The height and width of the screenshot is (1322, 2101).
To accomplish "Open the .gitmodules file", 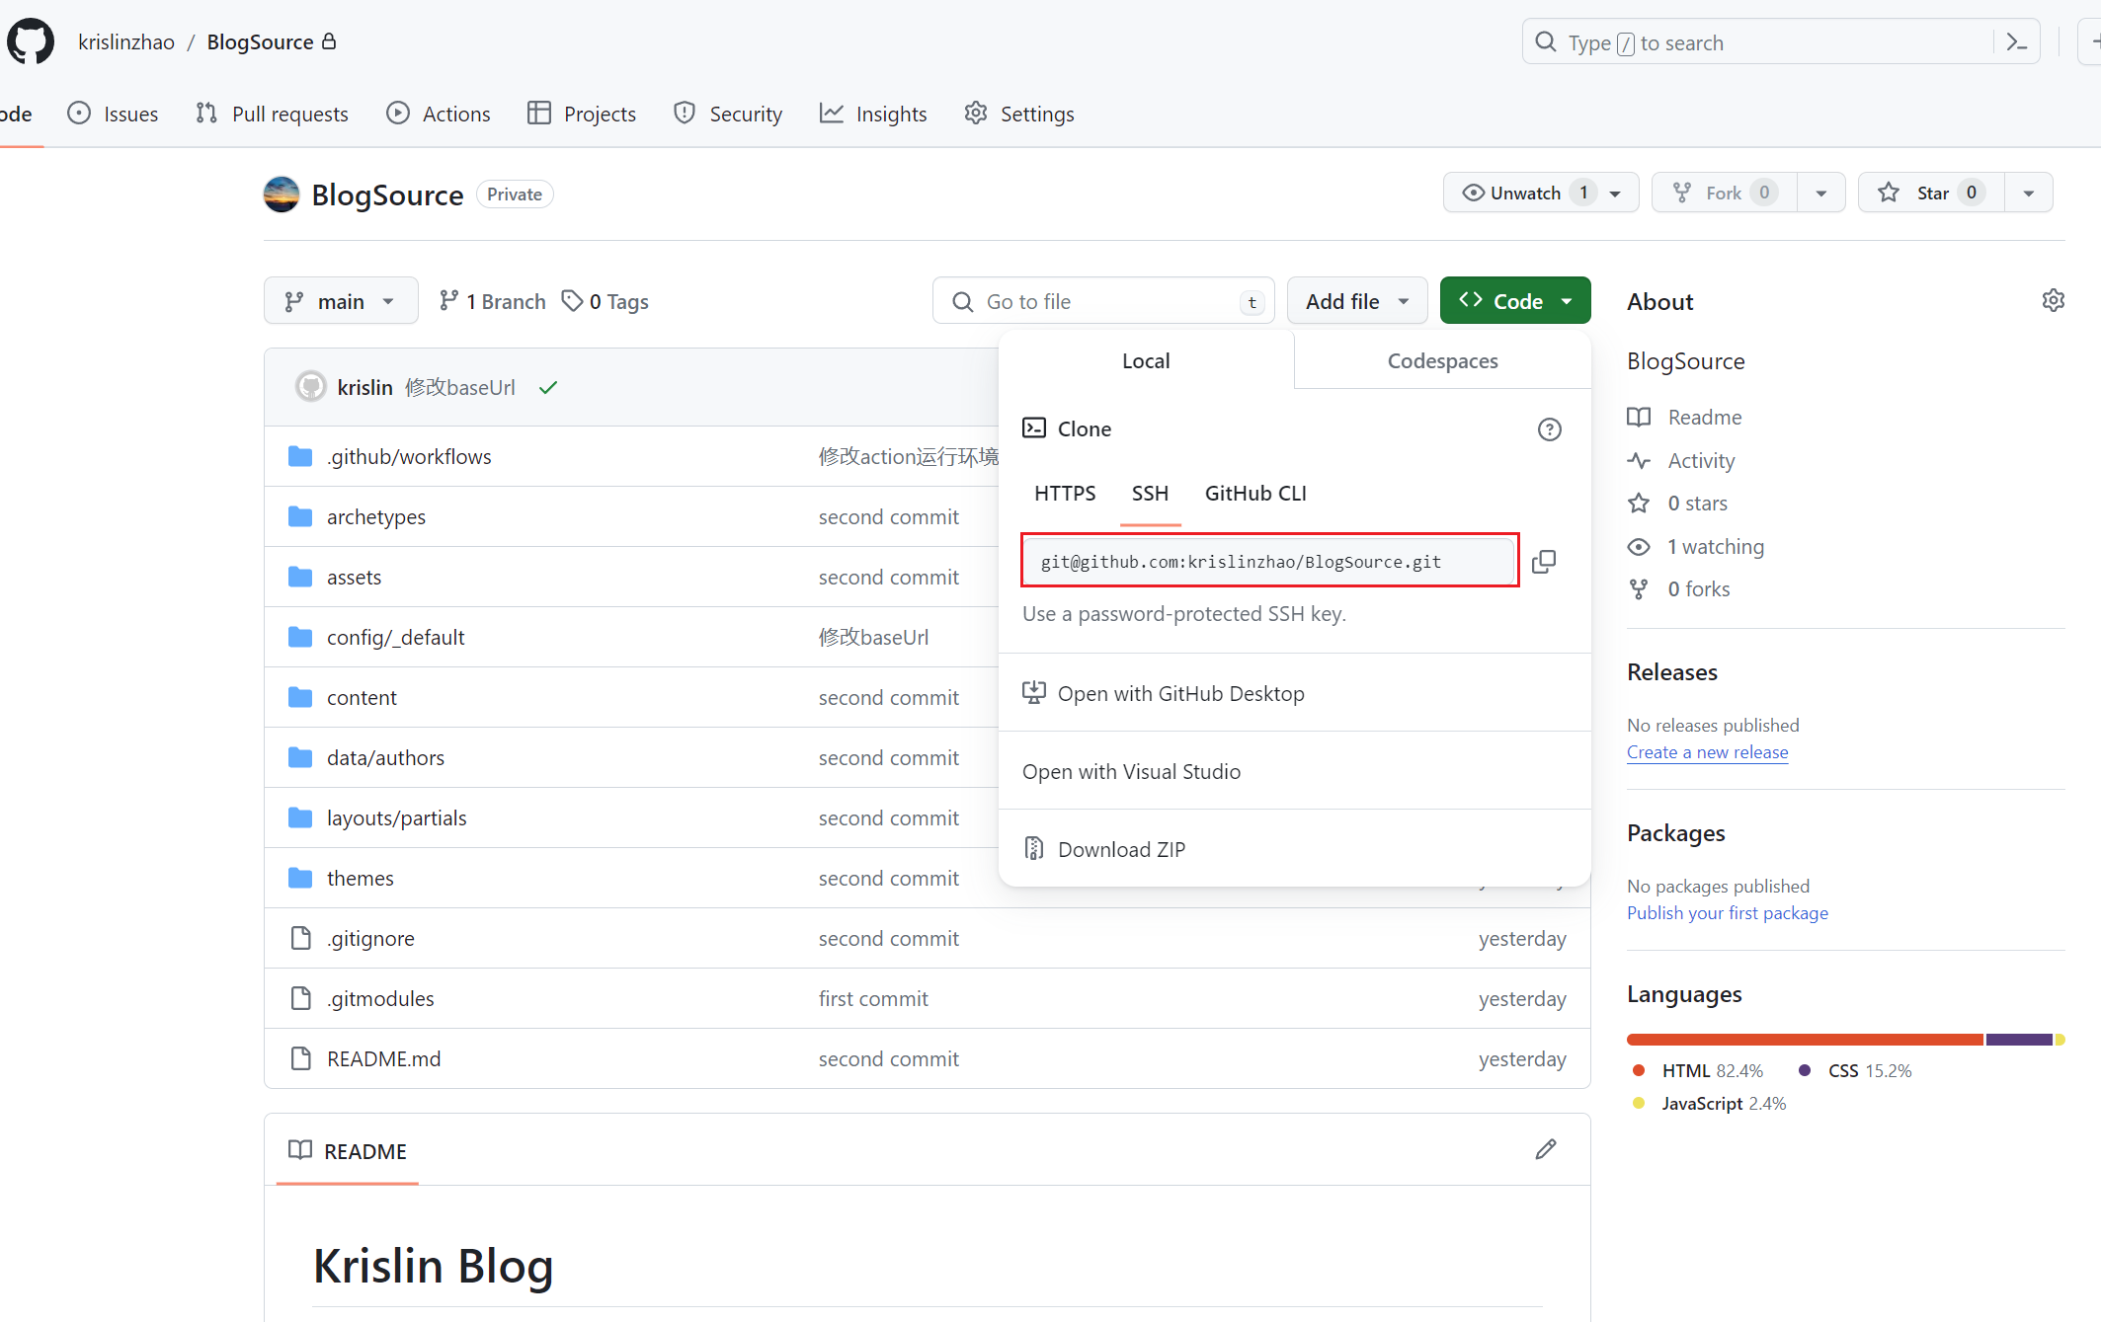I will pos(380,998).
